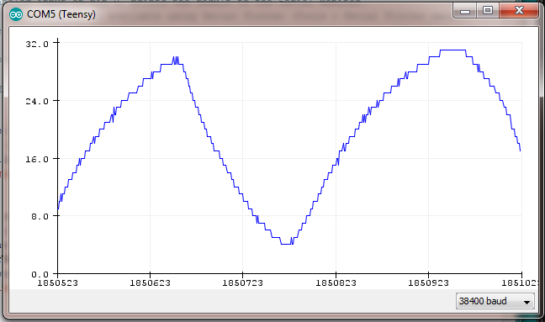The image size is (545, 322).
Task: Minimize the COM5 plotter window
Action: pyautogui.click(x=465, y=11)
